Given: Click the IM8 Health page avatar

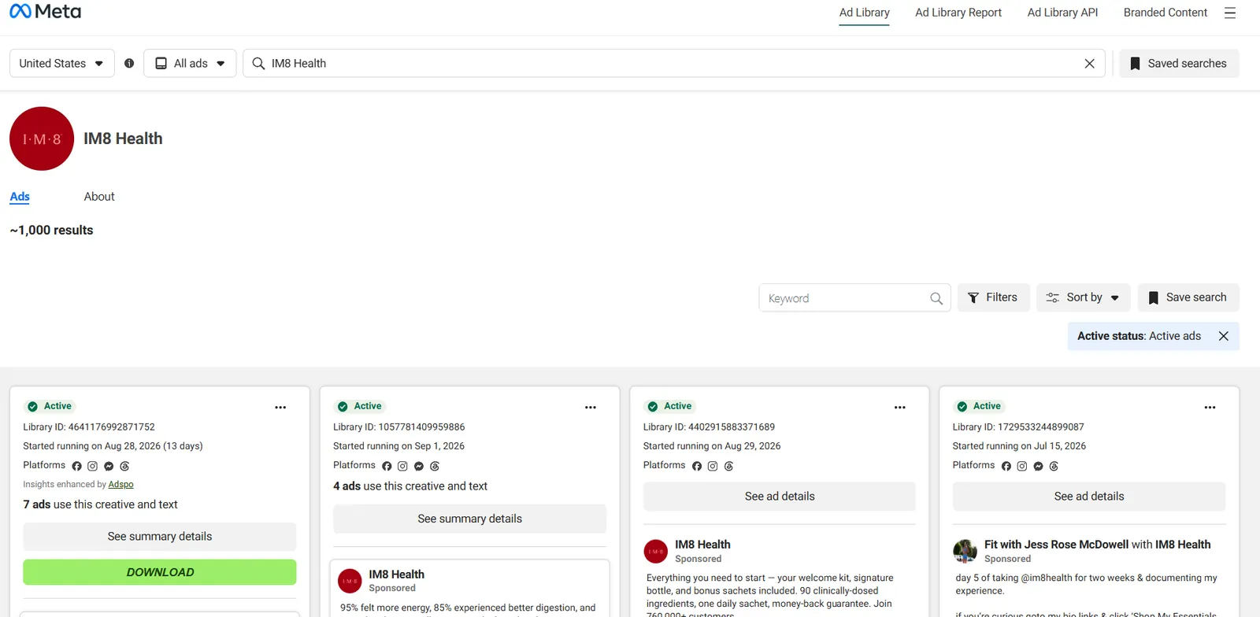Looking at the screenshot, I should (x=42, y=139).
